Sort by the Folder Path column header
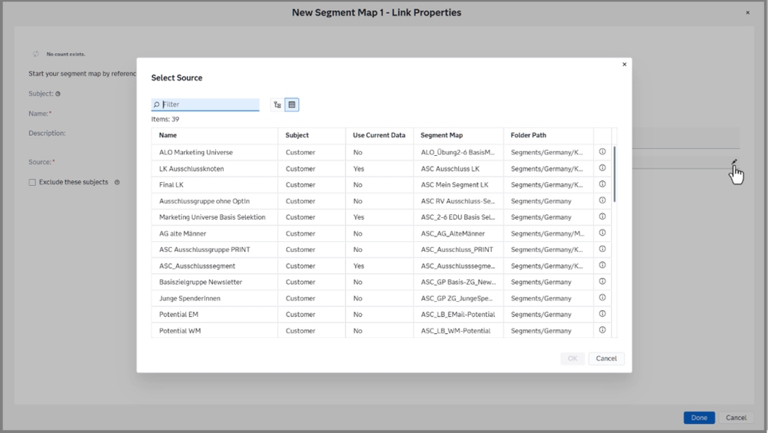This screenshot has height=433, width=768. (549, 136)
